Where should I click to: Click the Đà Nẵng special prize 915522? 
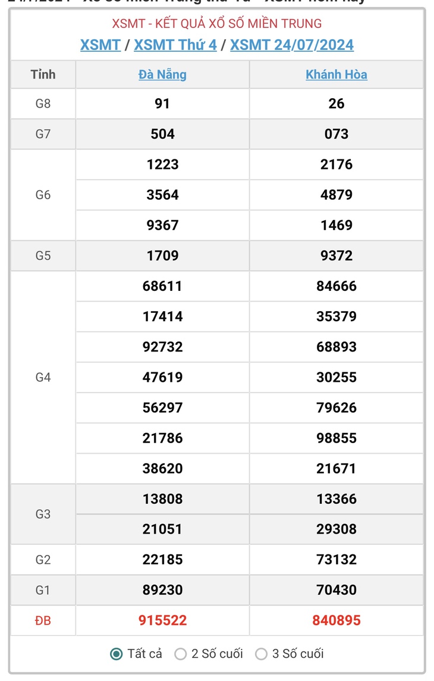(x=162, y=620)
